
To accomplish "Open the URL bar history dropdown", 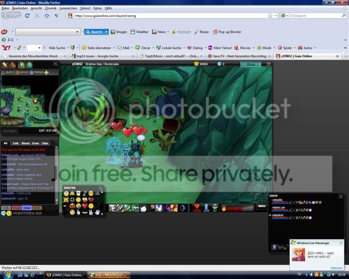I will tap(276, 16).
